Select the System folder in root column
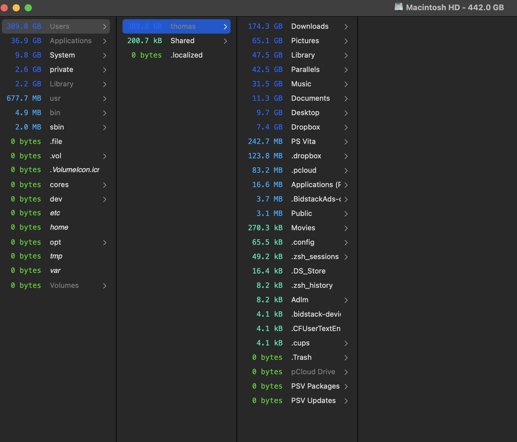The image size is (517, 442). [62, 55]
